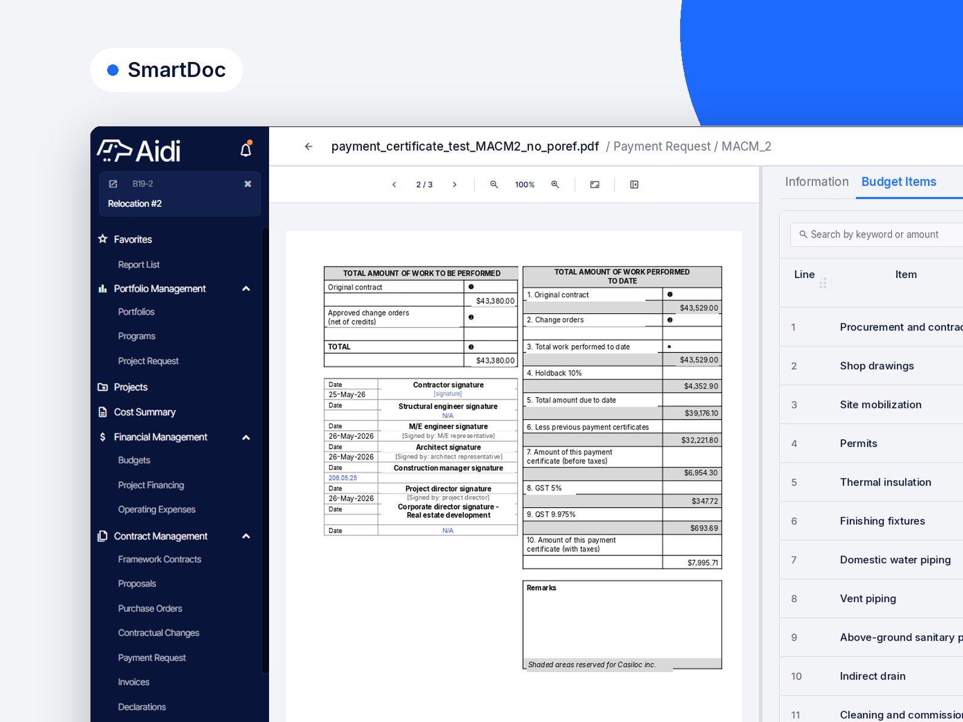This screenshot has width=963, height=722.
Task: Zoom in the PDF viewer
Action: point(555,185)
